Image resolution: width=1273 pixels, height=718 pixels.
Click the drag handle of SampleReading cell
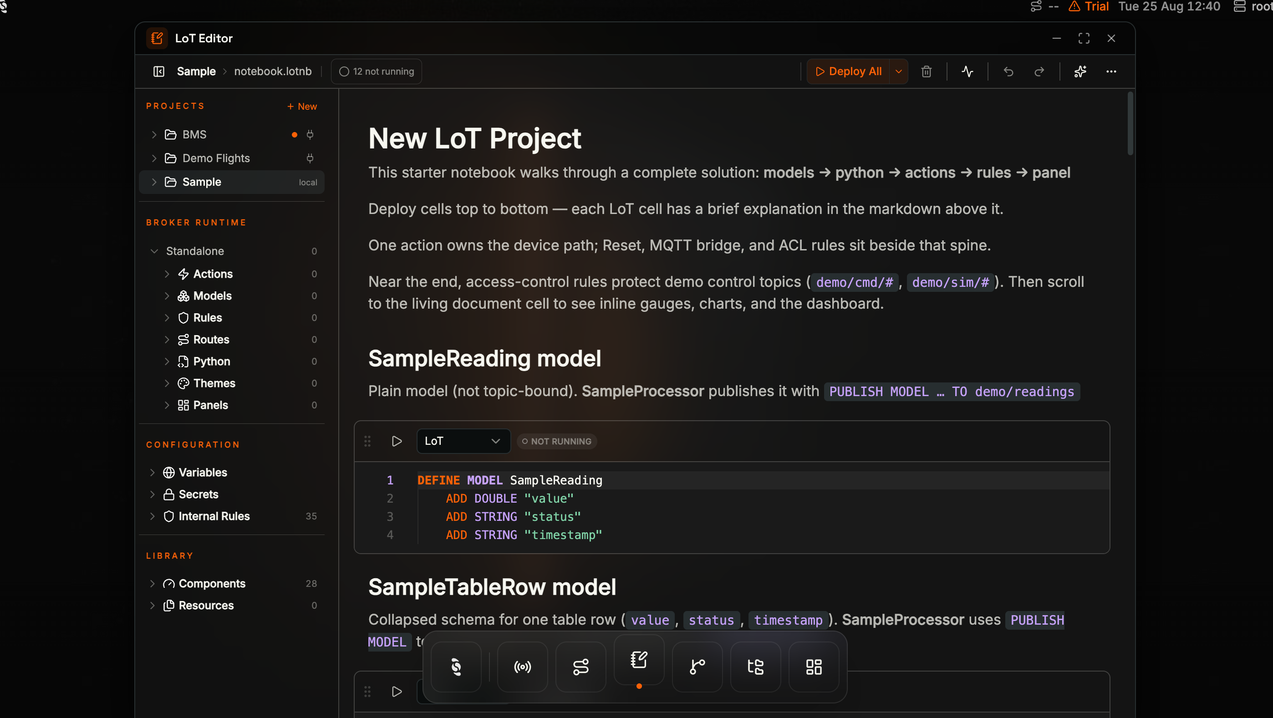pyautogui.click(x=367, y=441)
